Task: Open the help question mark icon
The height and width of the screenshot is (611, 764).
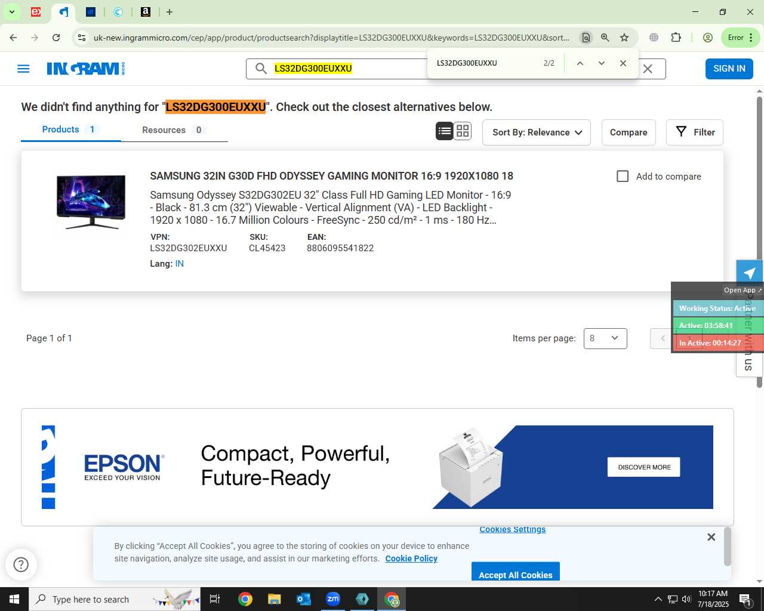Action: (21, 564)
